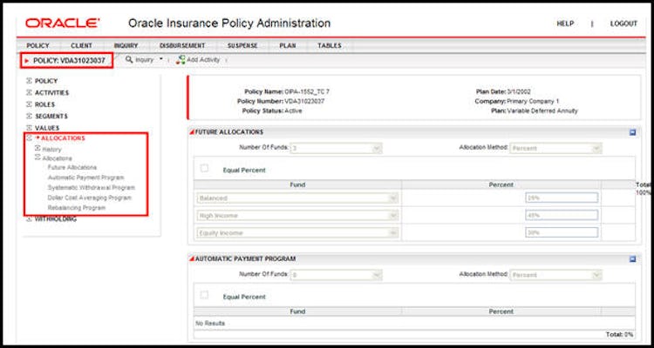
Task: Open Future Allocations in the tree
Action: (x=72, y=167)
